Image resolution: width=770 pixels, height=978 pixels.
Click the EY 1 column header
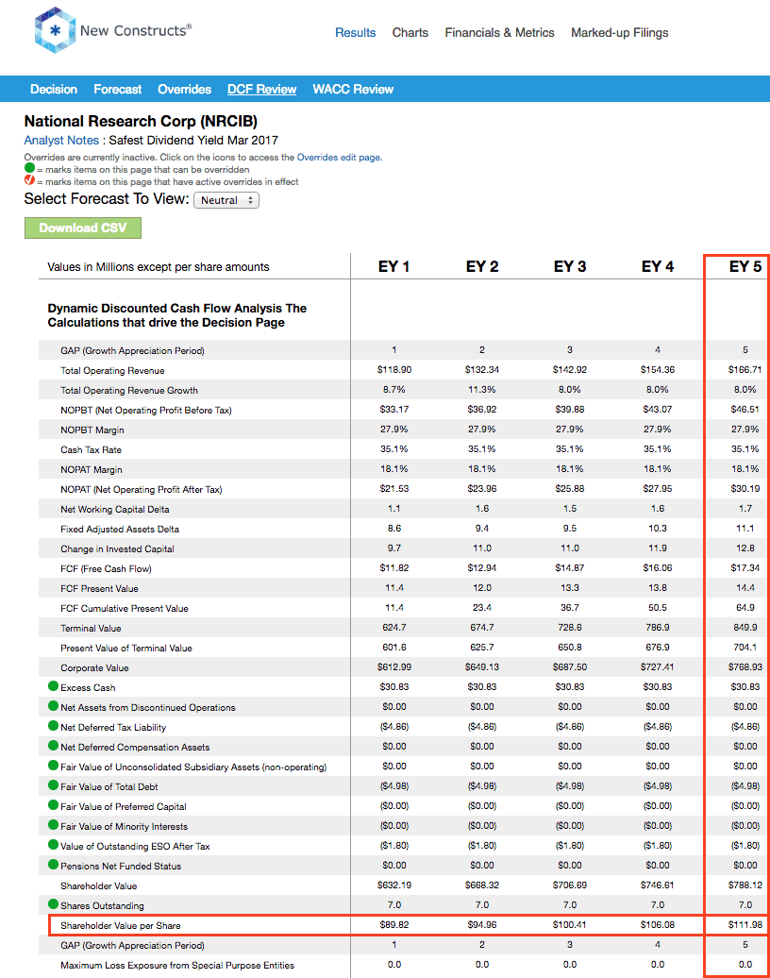point(394,266)
